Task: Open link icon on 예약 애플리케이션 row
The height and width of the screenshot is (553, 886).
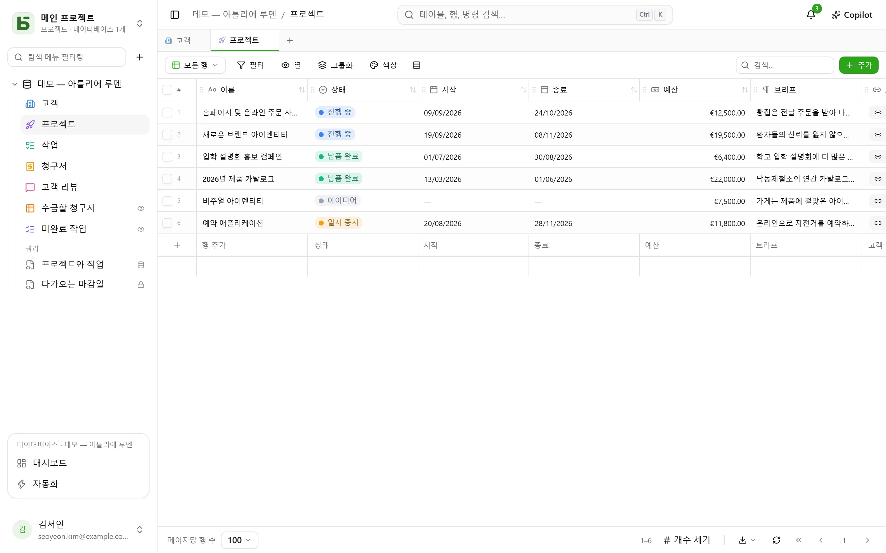Action: [x=878, y=223]
